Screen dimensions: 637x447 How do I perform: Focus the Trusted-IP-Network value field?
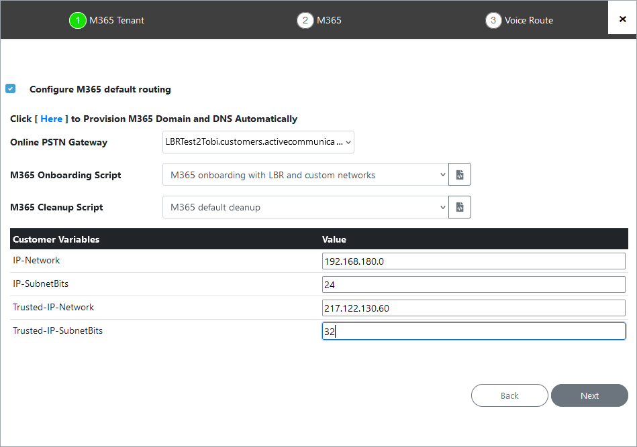pyautogui.click(x=474, y=308)
